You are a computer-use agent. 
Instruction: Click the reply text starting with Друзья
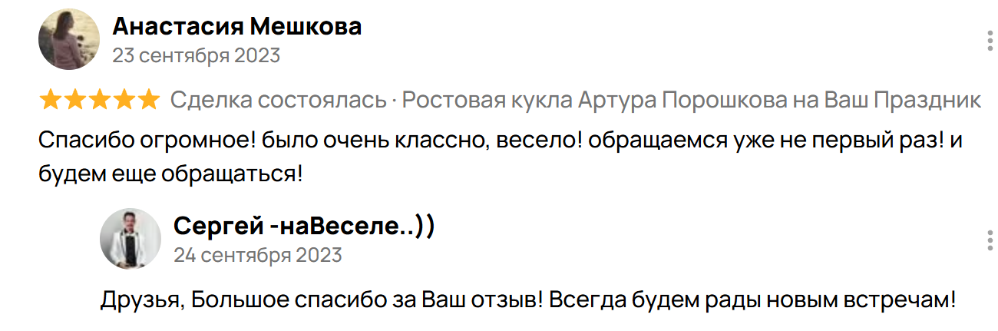click(322, 300)
